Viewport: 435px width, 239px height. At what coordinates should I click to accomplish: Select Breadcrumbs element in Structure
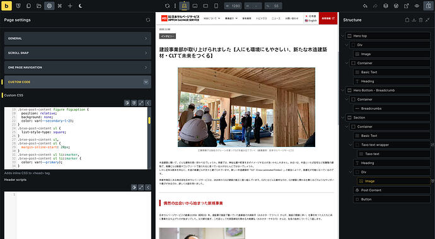tap(391, 108)
